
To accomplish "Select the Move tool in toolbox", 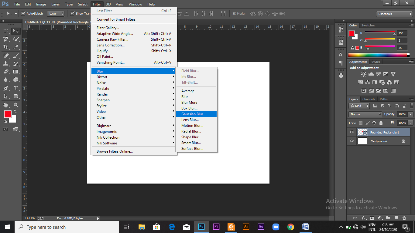I will [16, 31].
